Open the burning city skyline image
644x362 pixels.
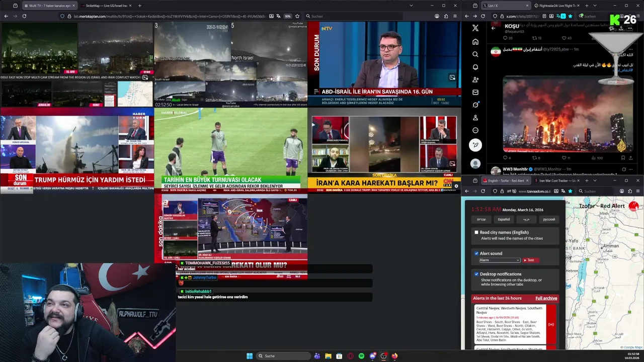[x=568, y=114]
